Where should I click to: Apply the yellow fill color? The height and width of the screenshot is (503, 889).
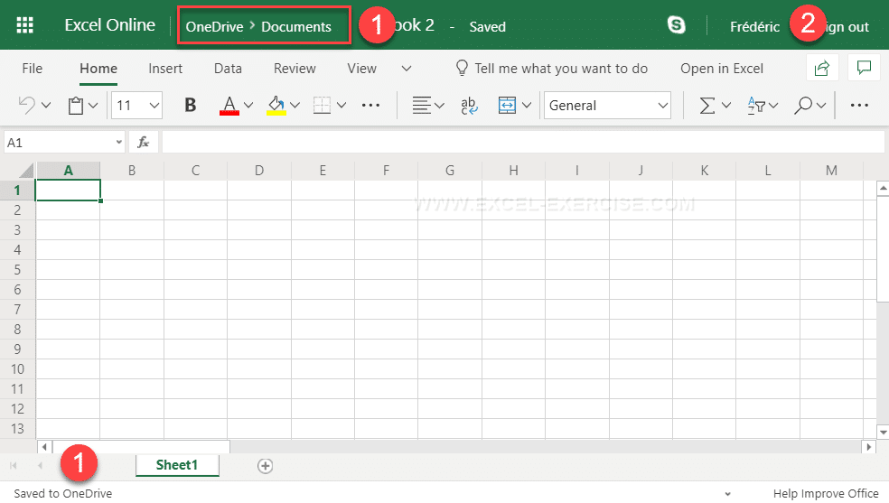pyautogui.click(x=276, y=106)
